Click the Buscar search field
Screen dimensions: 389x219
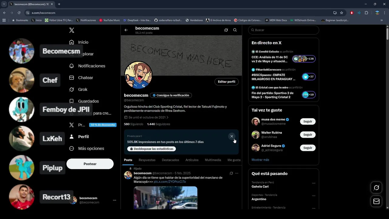click(x=284, y=30)
